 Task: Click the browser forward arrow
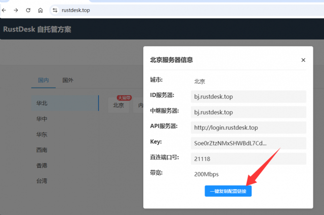point(16,10)
